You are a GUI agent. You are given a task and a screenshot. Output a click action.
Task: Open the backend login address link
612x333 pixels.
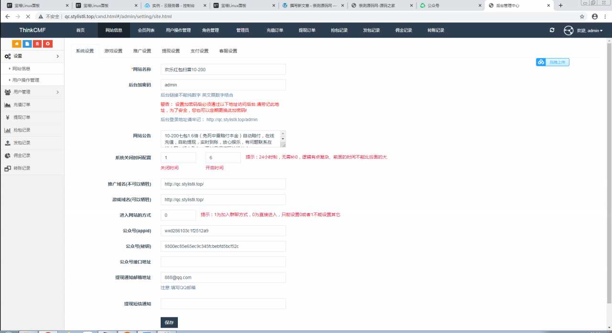click(232, 119)
